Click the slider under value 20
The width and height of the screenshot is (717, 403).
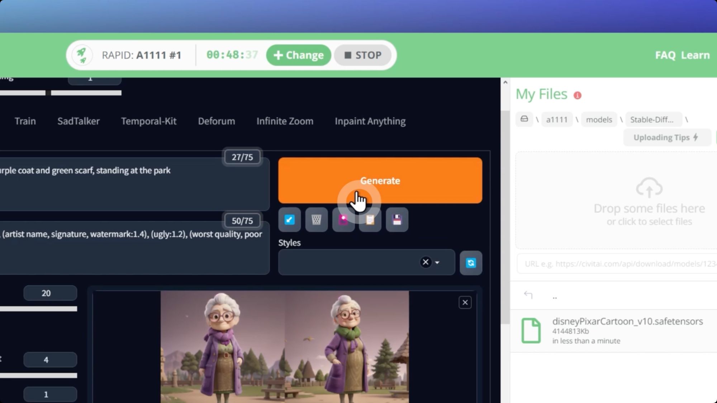(x=38, y=309)
